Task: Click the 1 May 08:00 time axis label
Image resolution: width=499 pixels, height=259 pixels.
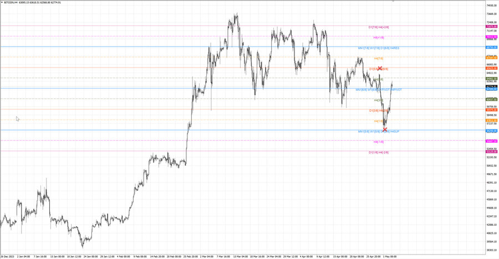Action: pyautogui.click(x=390, y=256)
